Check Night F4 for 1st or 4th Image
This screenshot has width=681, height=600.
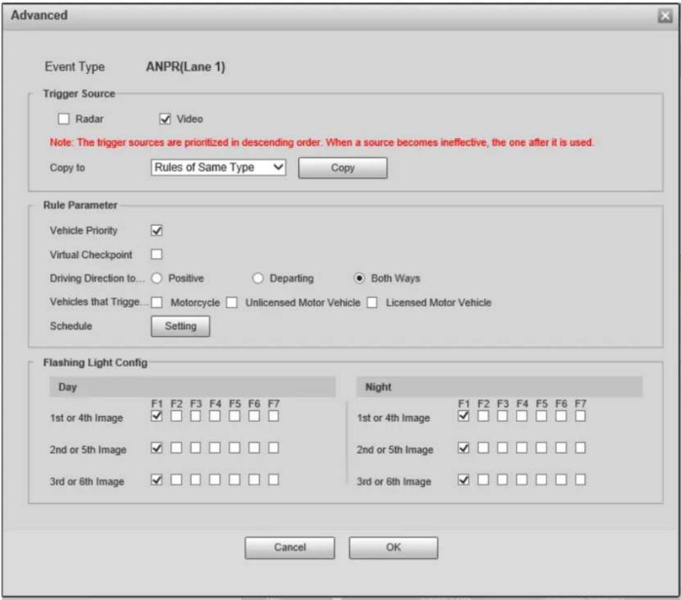[x=522, y=417]
